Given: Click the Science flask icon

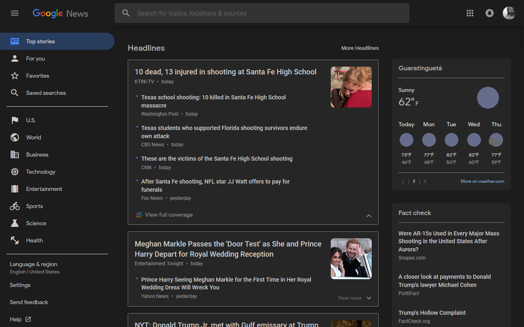Looking at the screenshot, I should point(15,223).
